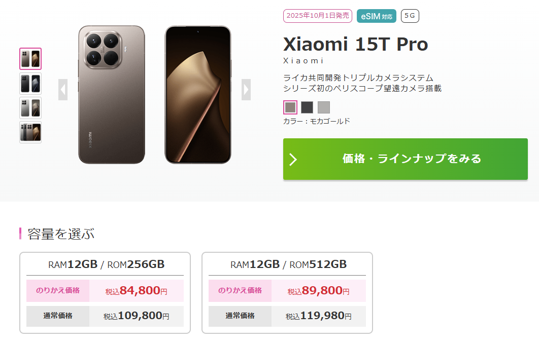Viewport: 539px width, 346px height.
Task: Choose the モカゴールド color swatch
Action: [x=290, y=107]
